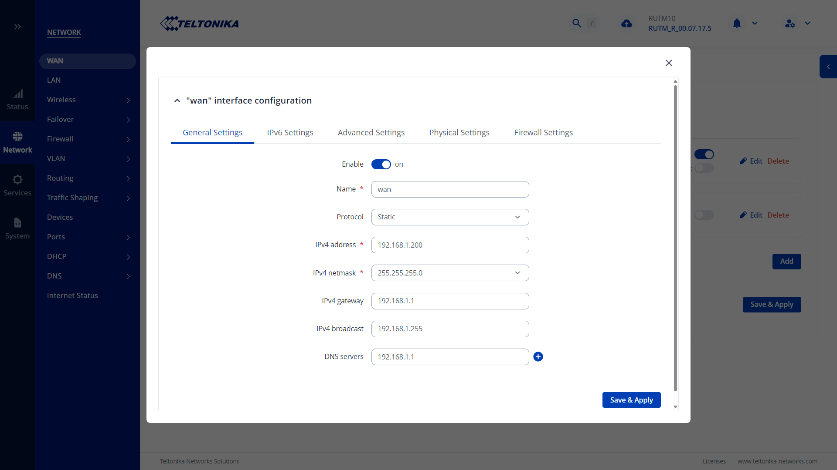The image size is (837, 470).
Task: Click Save & Apply in the dialog
Action: point(631,400)
